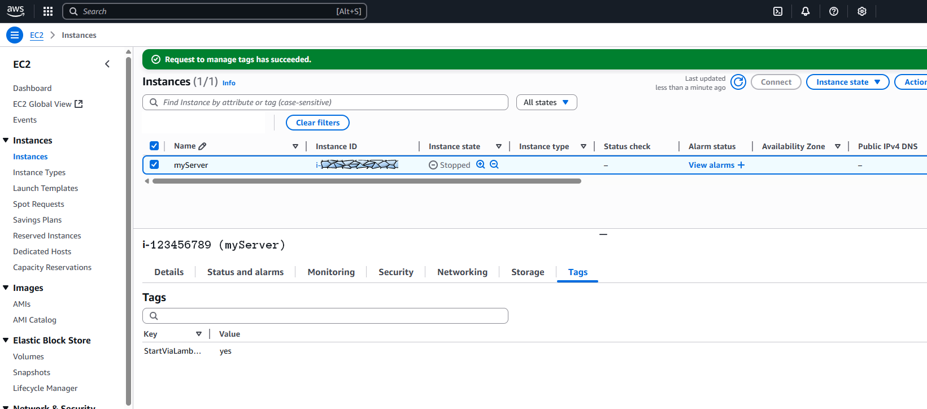Screen dimensions: 927x409
Task: Open the Info link beside Instances heading
Action: pyautogui.click(x=229, y=83)
